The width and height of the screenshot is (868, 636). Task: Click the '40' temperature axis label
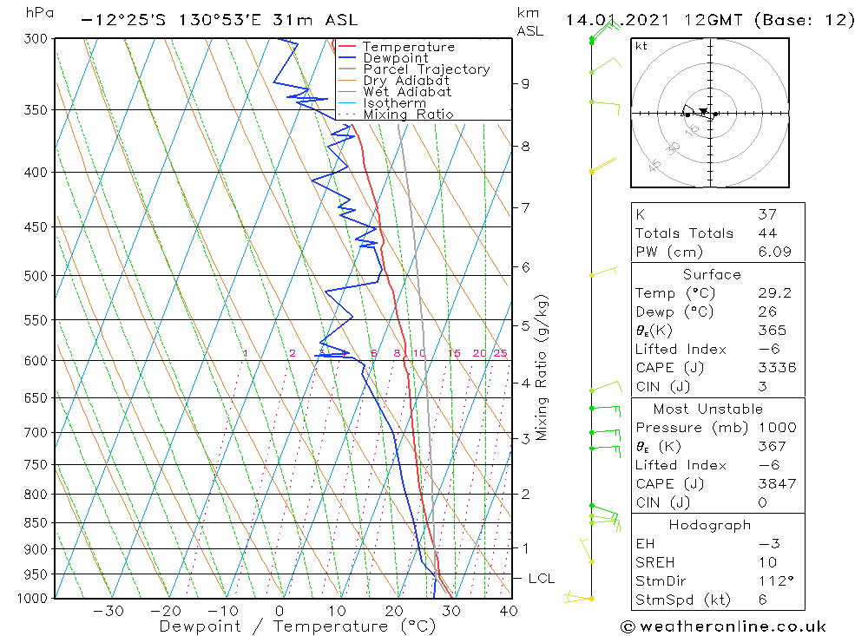(508, 611)
